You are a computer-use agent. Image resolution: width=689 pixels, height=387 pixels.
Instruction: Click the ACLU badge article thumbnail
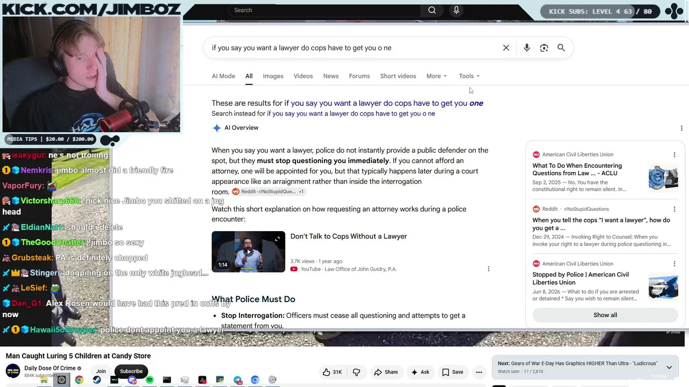663,178
